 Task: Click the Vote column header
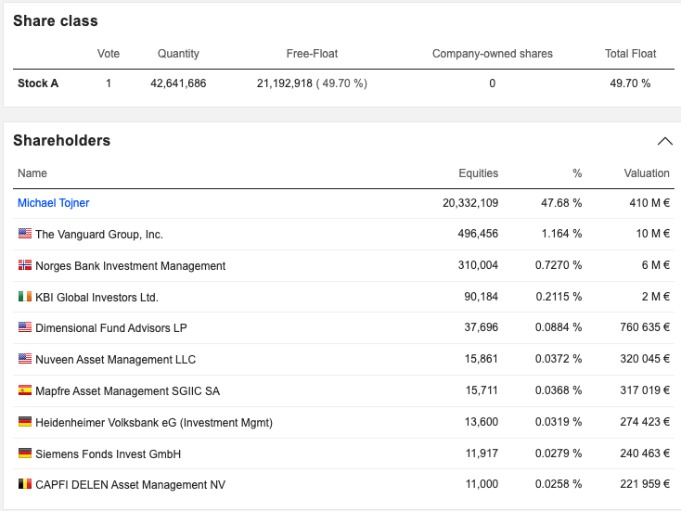tap(109, 54)
